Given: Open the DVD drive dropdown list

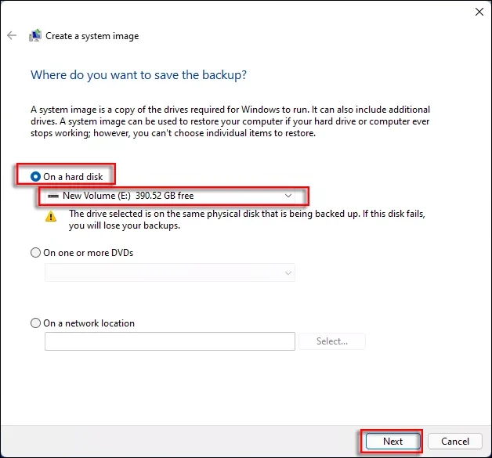Looking at the screenshot, I should 170,272.
